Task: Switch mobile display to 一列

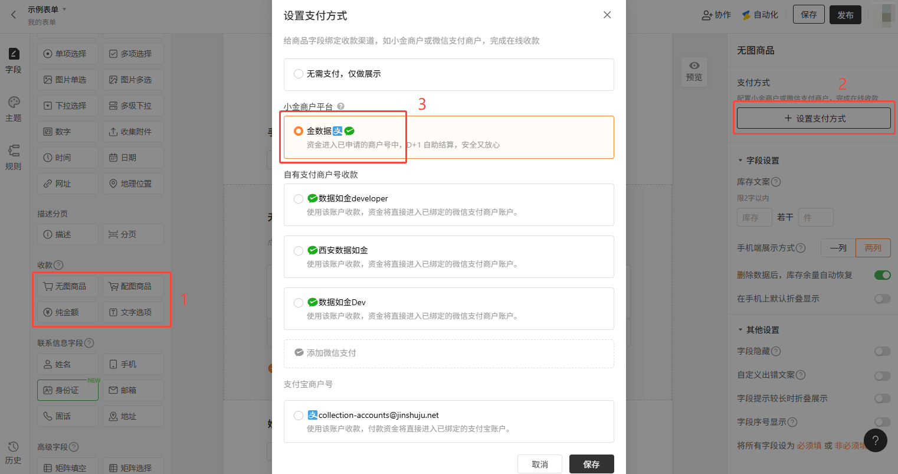Action: tap(838, 248)
